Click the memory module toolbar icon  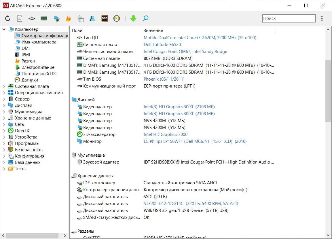44,19
